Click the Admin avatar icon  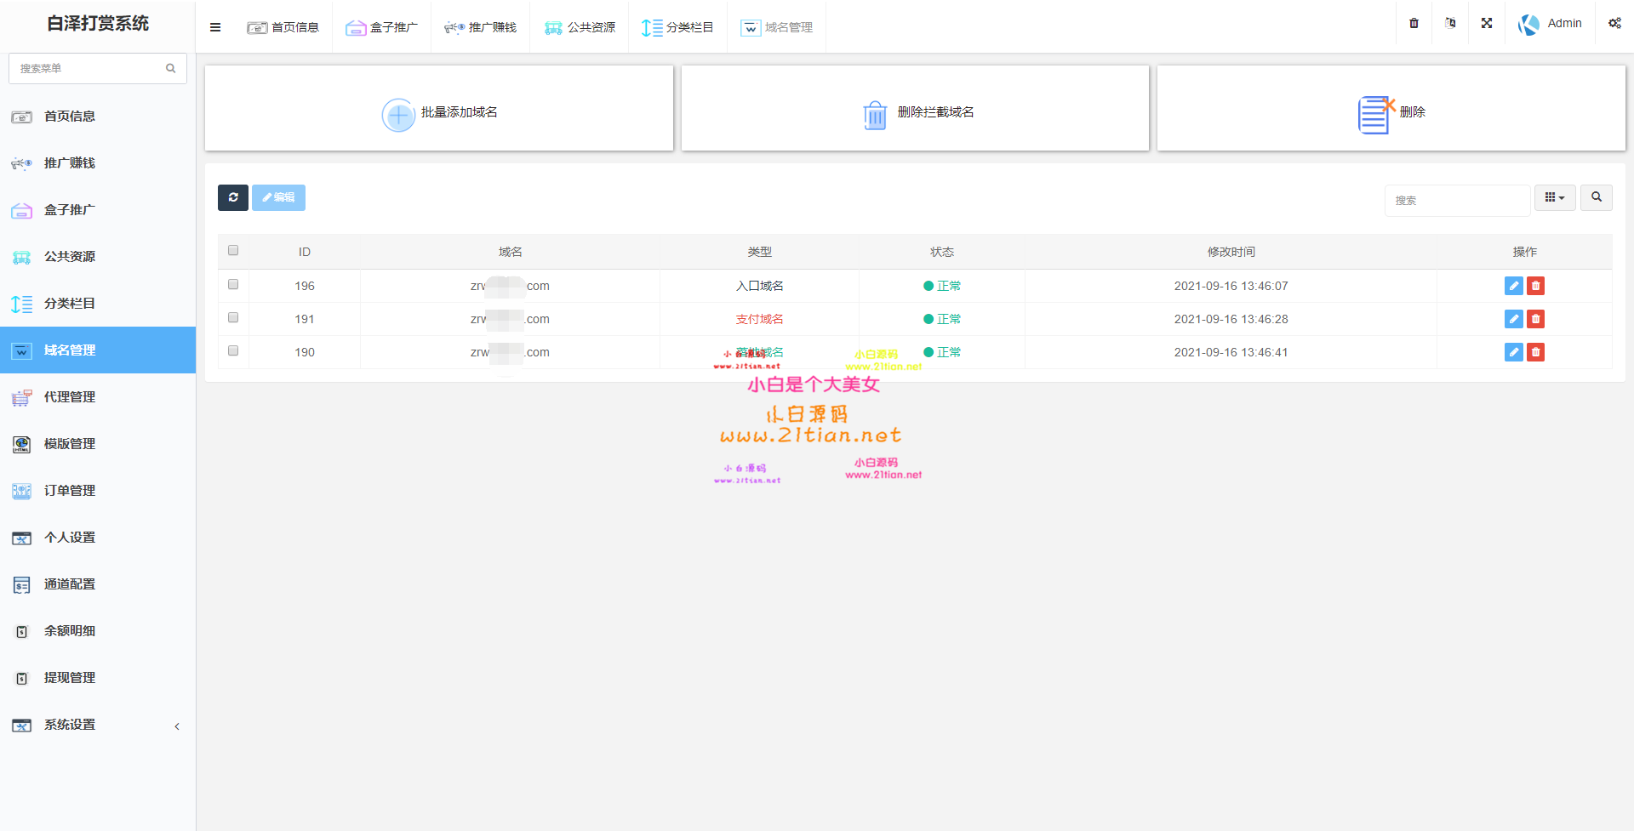coord(1528,25)
